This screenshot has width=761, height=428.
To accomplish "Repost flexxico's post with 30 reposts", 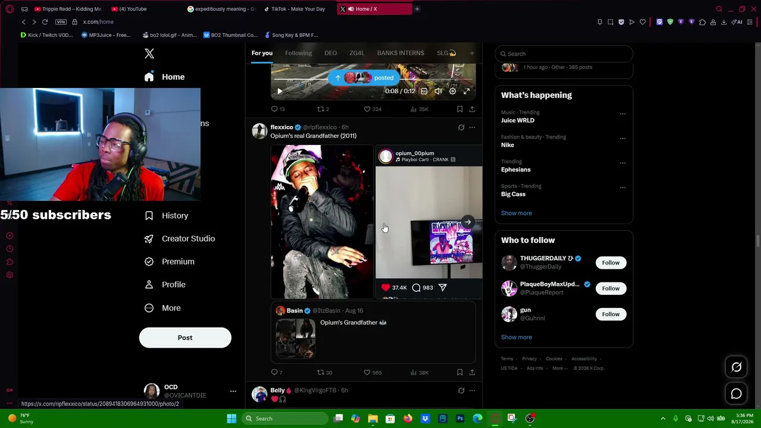I will pos(325,373).
